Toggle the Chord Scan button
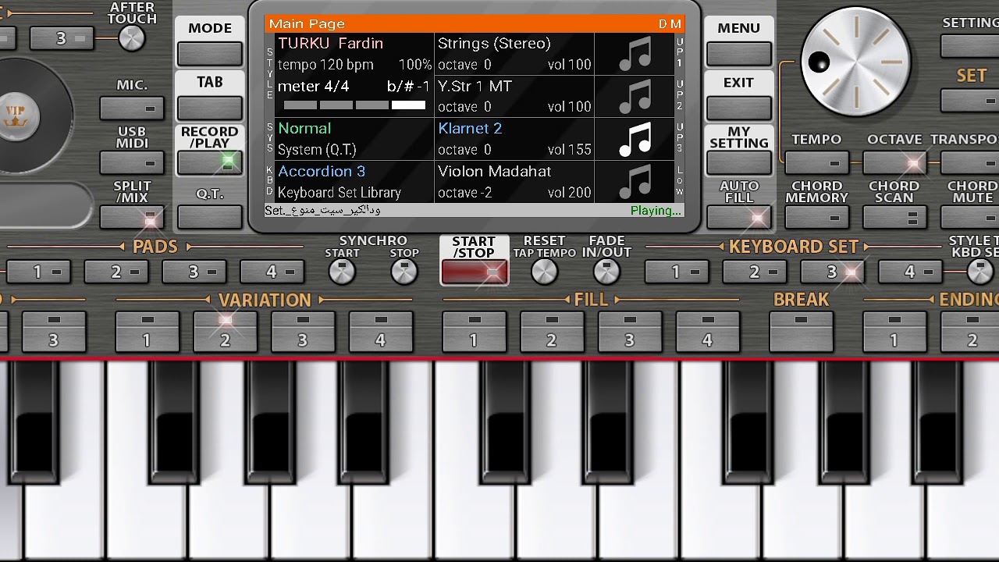 coord(894,217)
